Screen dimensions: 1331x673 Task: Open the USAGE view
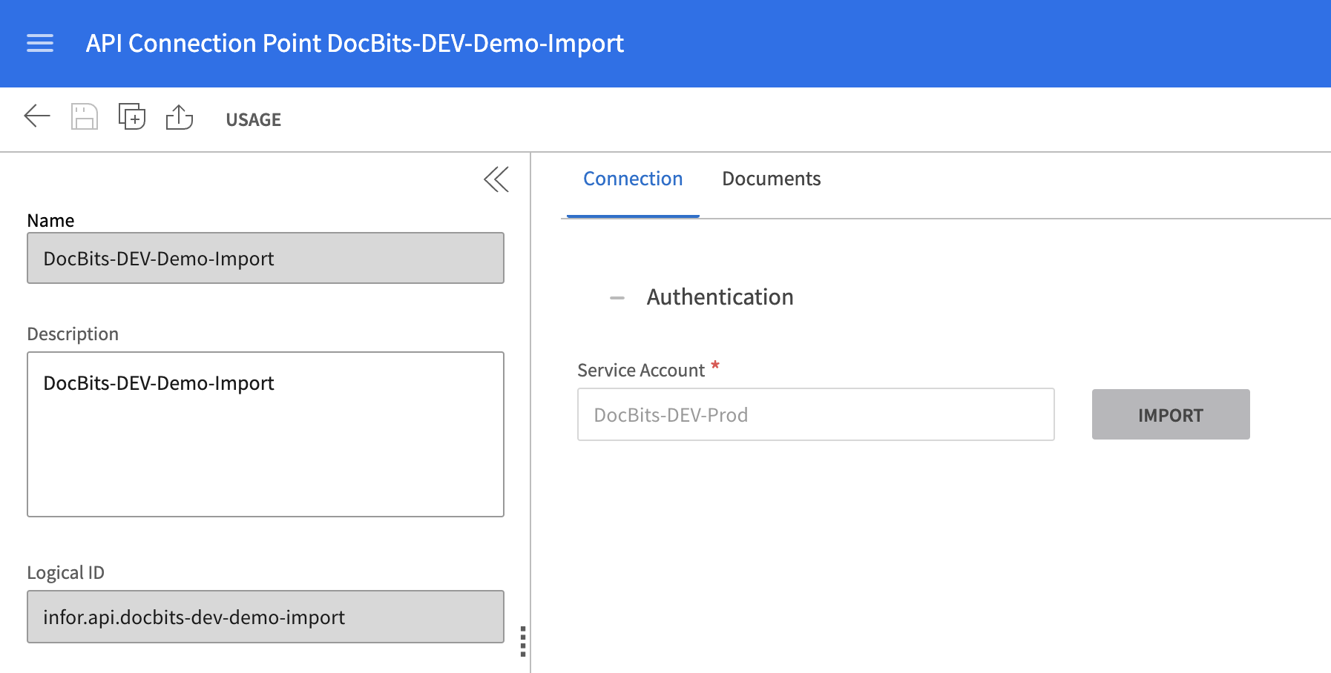coord(253,119)
